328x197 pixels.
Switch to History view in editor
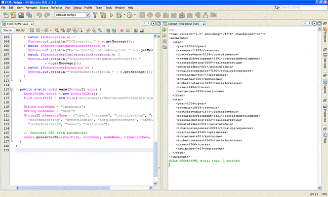(20, 31)
